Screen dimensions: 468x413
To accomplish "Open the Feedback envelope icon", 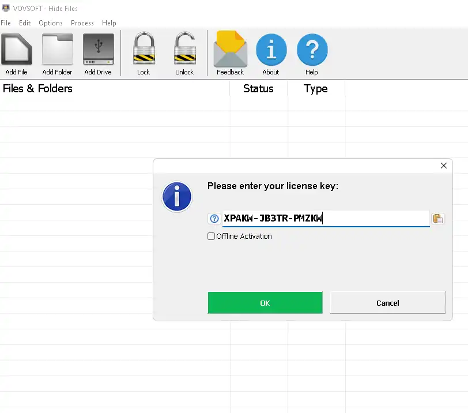I will pyautogui.click(x=230, y=50).
